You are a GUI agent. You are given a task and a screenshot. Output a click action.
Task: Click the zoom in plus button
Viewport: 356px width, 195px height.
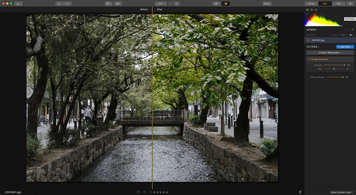pos(176,4)
